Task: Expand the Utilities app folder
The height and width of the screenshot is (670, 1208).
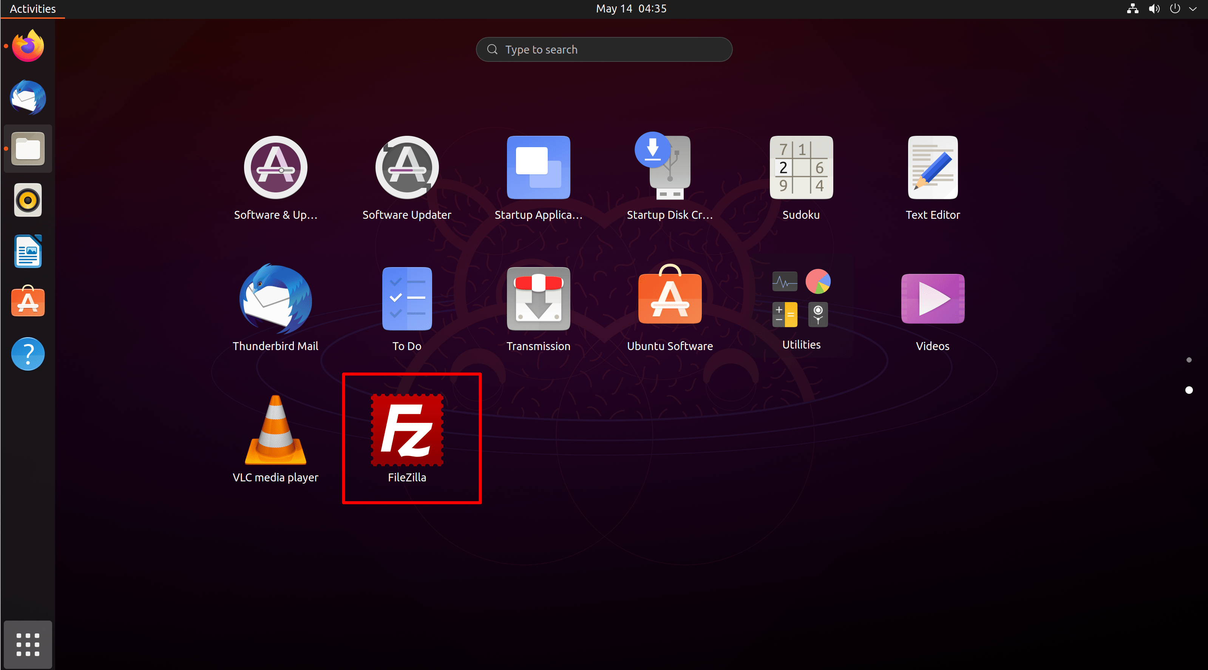Action: pyautogui.click(x=801, y=299)
